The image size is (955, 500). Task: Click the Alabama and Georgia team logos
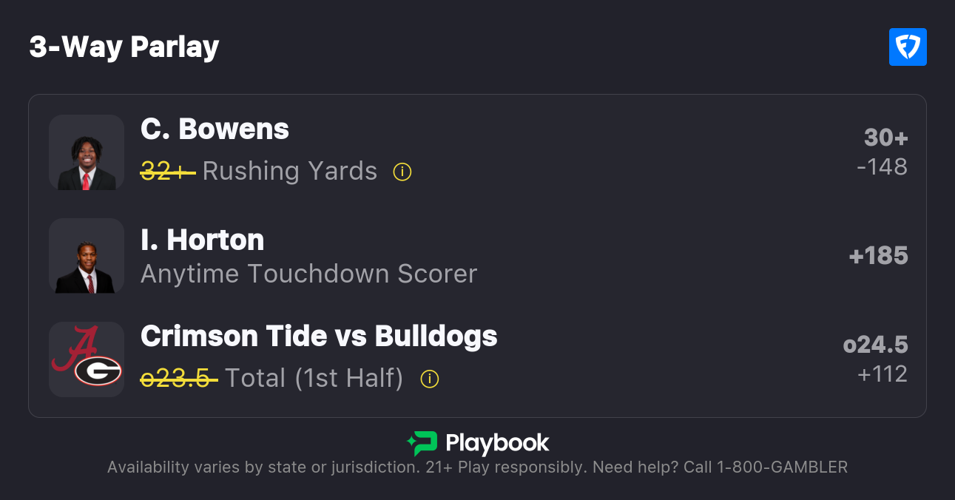(87, 359)
